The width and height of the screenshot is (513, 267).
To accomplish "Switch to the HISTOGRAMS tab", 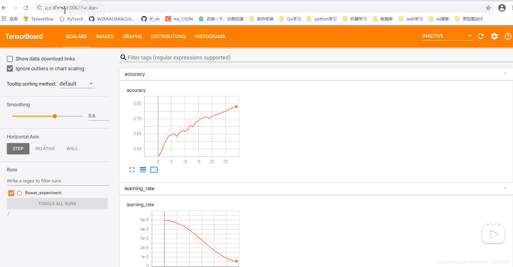I will [x=210, y=37].
